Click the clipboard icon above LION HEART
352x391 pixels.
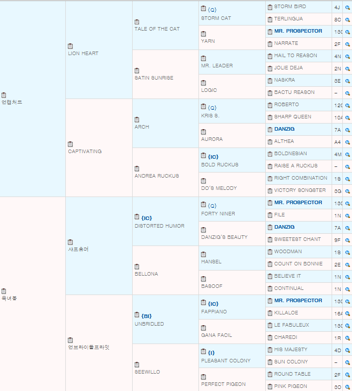pos(70,46)
